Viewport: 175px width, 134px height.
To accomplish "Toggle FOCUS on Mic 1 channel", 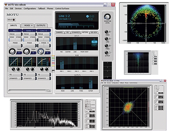I will (x=15, y=34).
